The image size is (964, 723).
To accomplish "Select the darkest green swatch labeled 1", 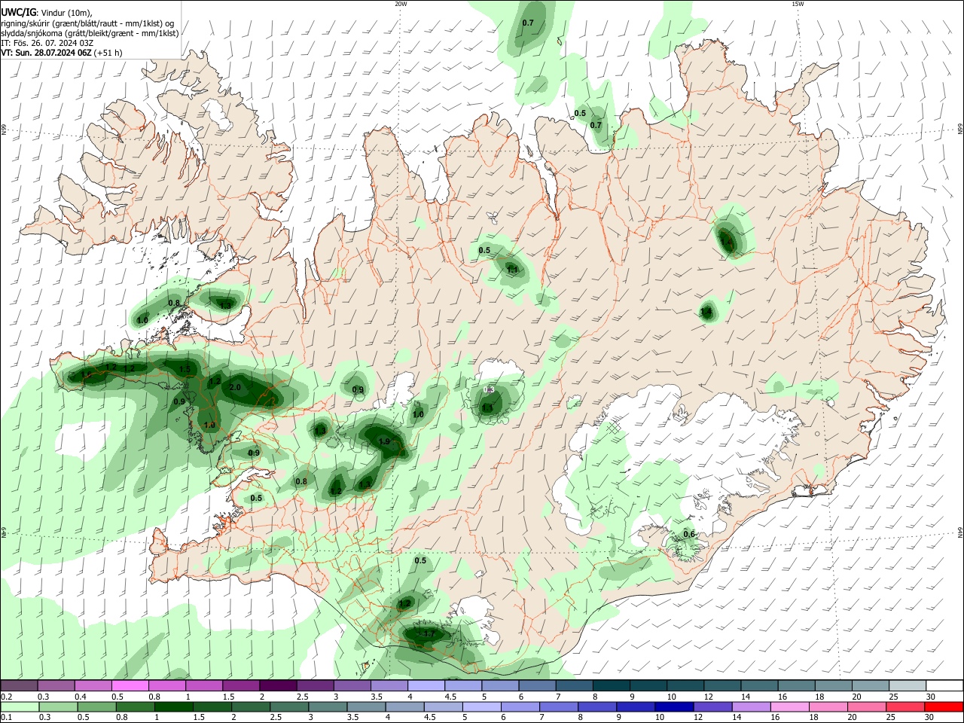I will (173, 707).
